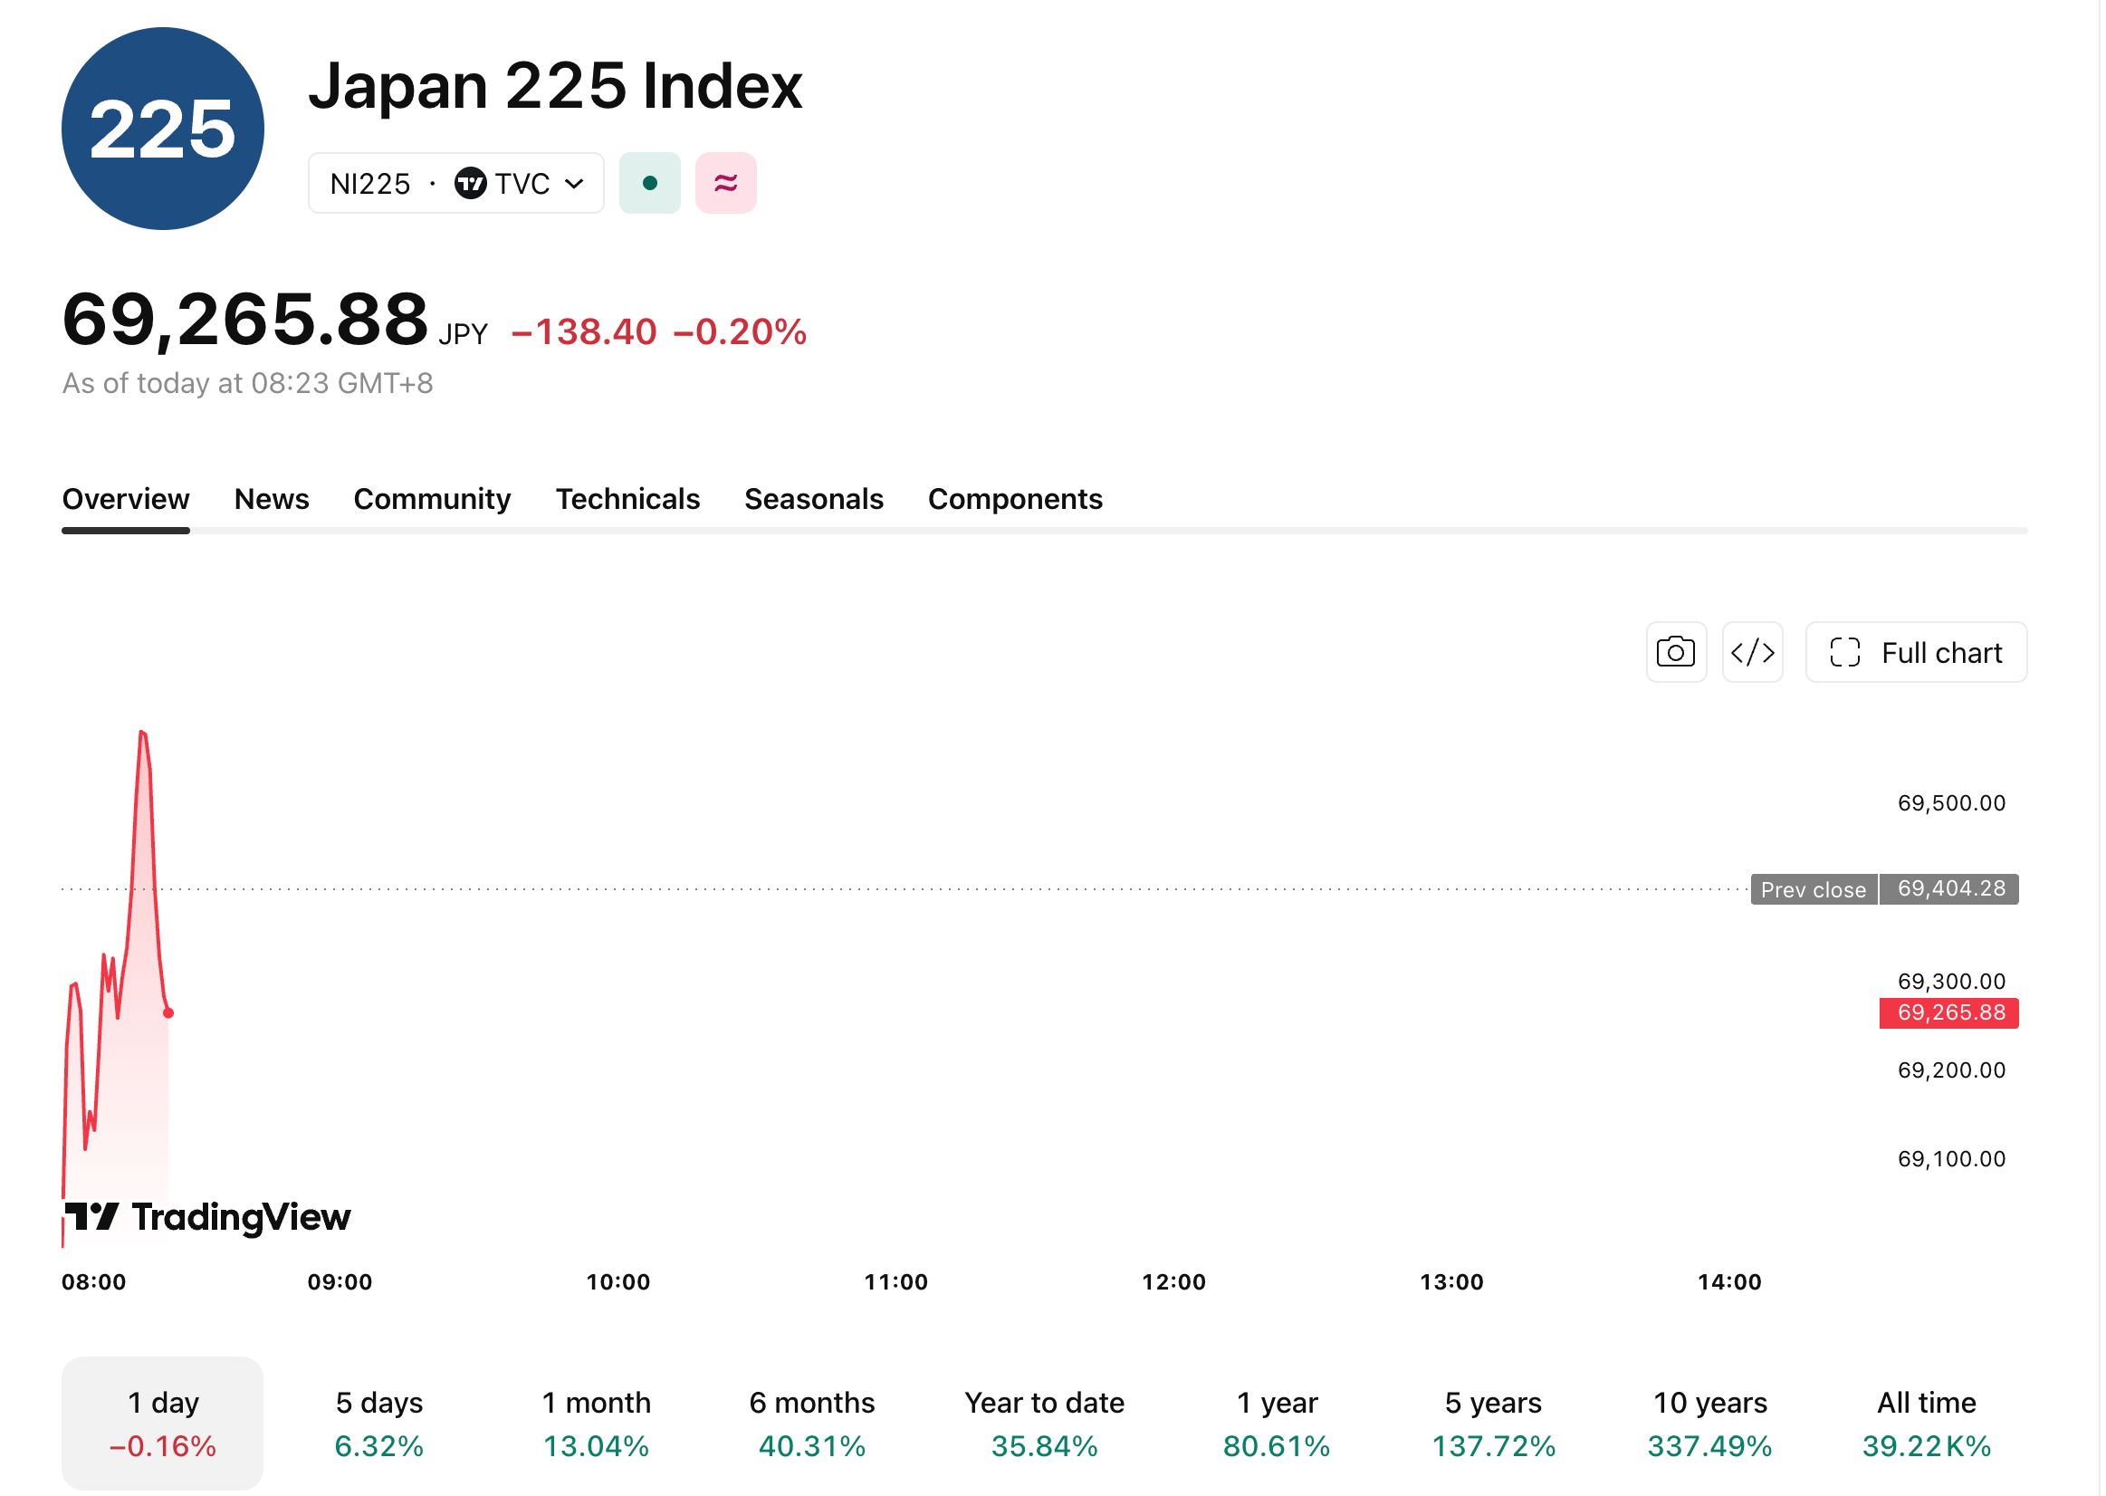Select the 1 year range
This screenshot has width=2106, height=1496.
pos(1278,1424)
